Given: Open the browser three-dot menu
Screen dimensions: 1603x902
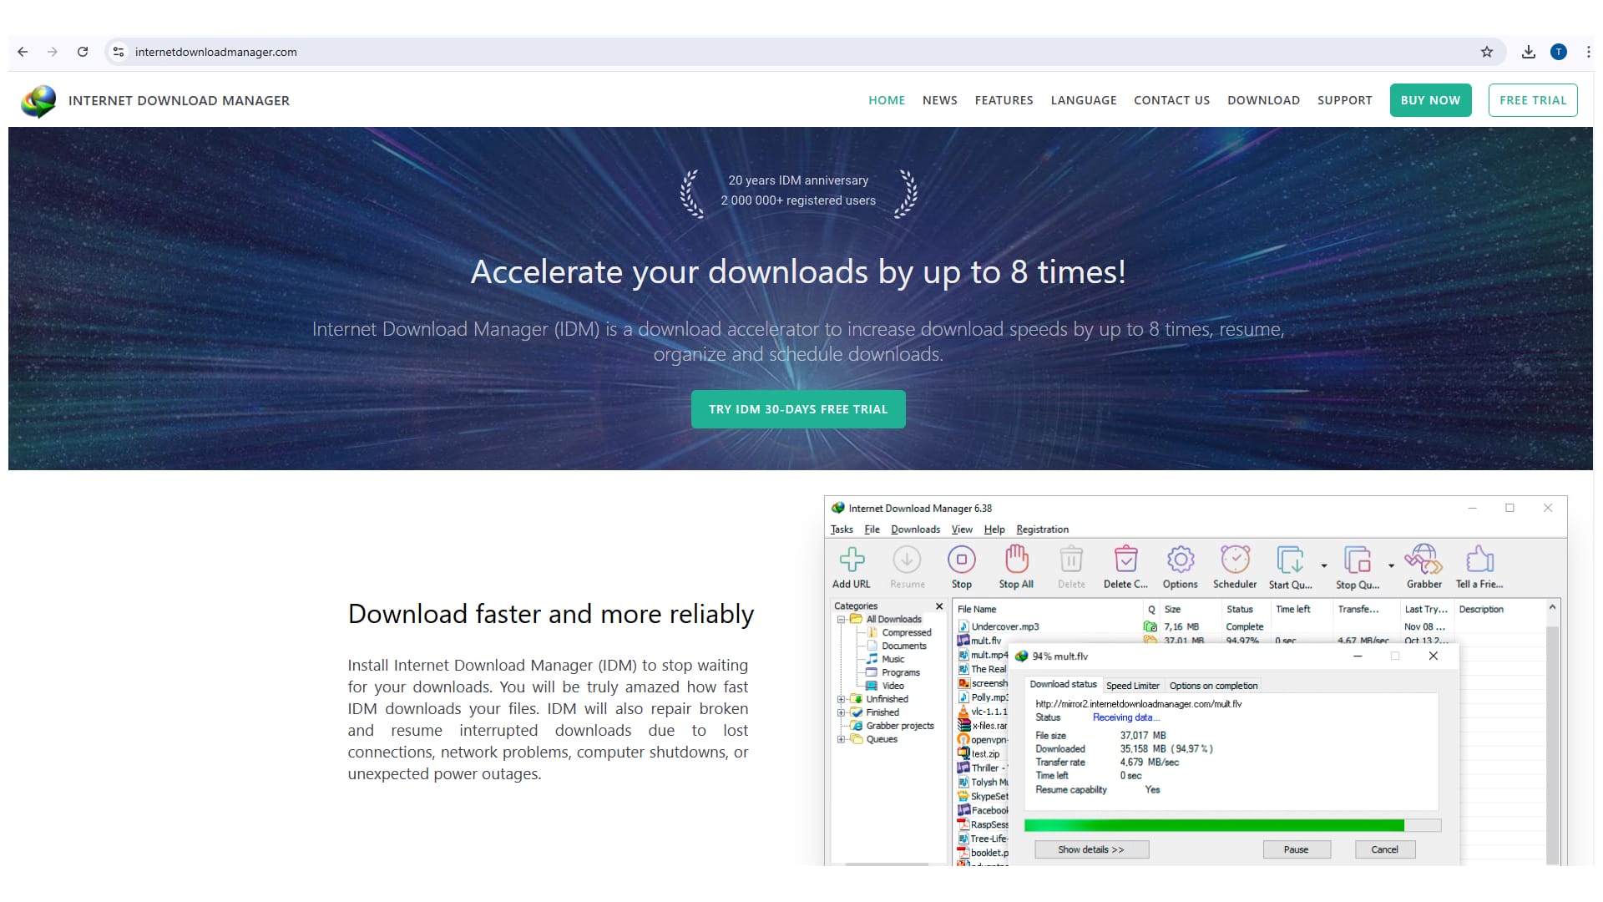Looking at the screenshot, I should tap(1588, 52).
